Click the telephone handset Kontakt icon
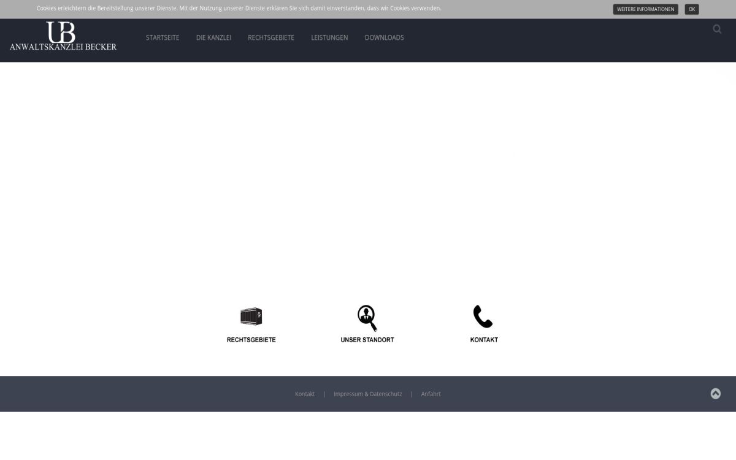 click(483, 317)
